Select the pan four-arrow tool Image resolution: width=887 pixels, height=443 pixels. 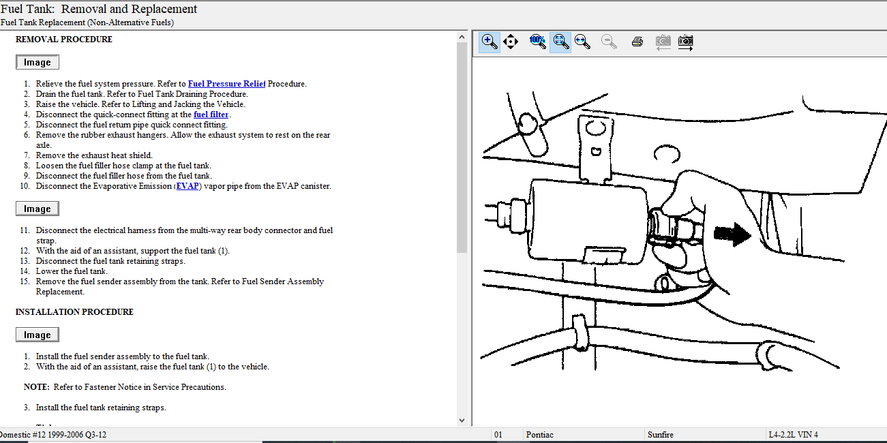(x=510, y=42)
